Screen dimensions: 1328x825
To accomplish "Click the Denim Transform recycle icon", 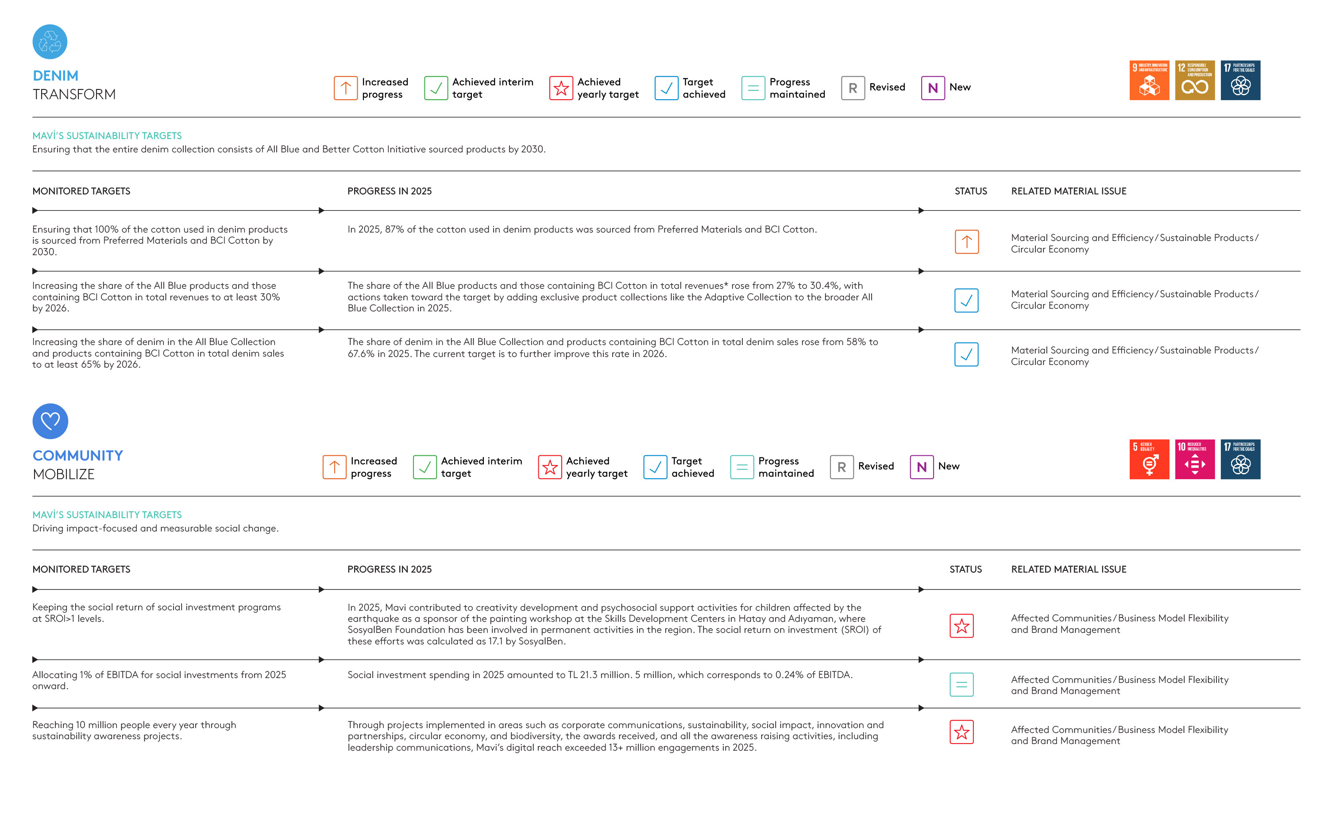I will [50, 42].
